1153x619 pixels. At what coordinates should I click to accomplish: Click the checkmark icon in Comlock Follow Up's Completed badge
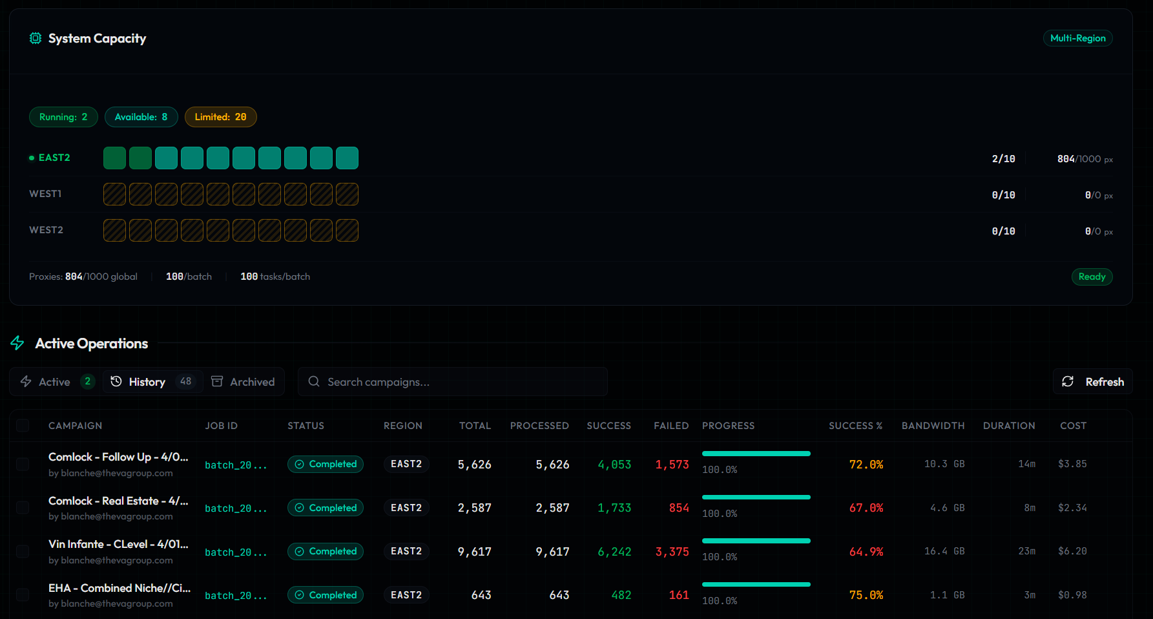(x=300, y=464)
